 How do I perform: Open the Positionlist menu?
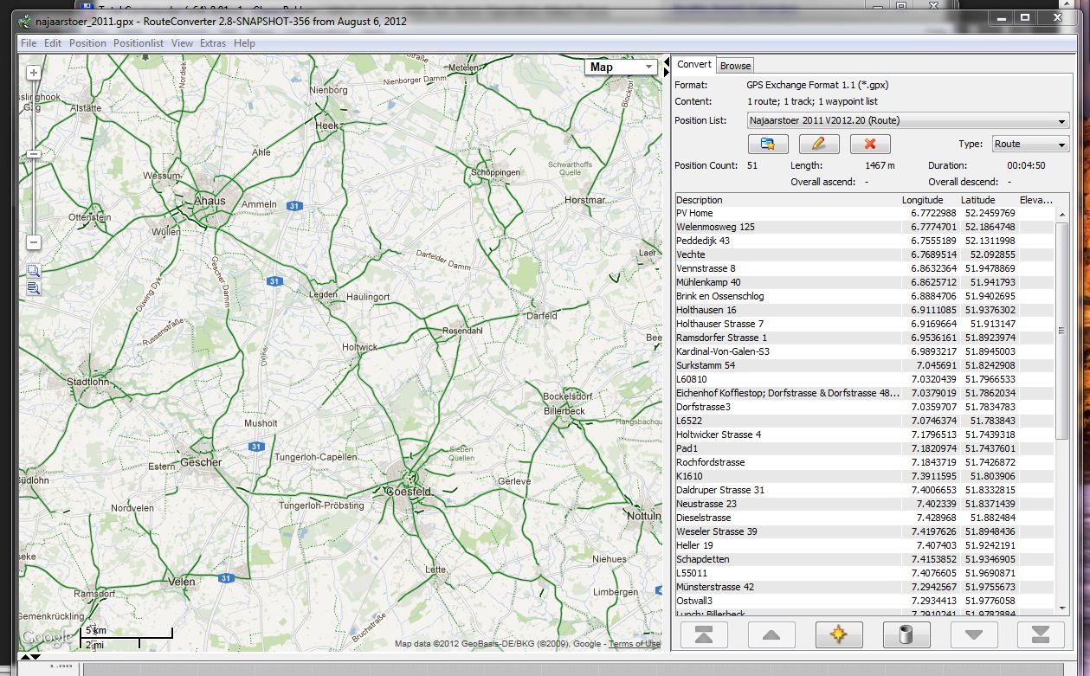(138, 43)
